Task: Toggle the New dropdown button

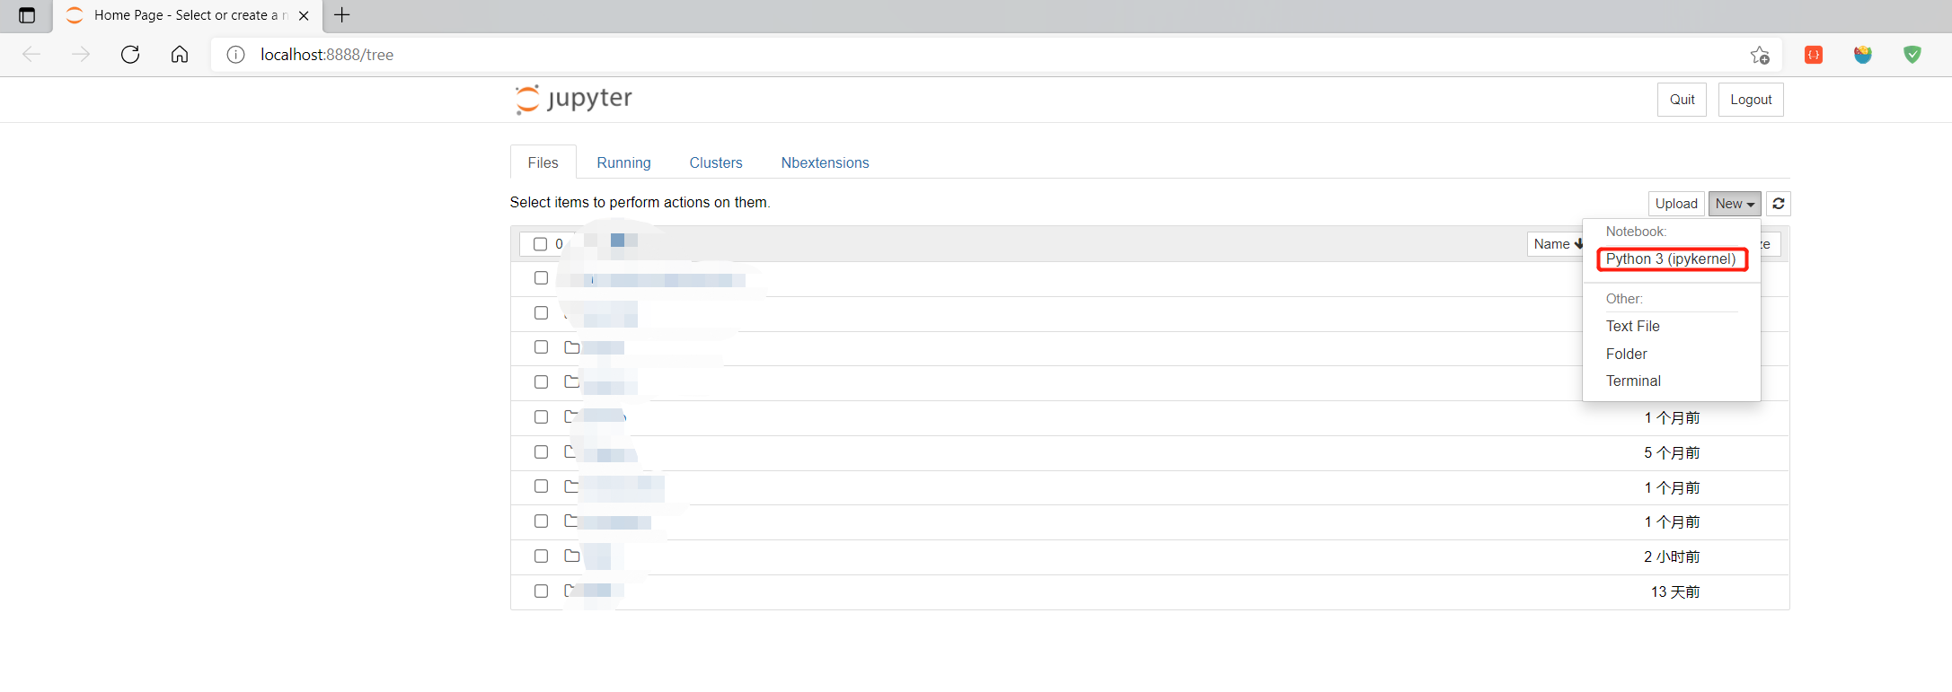Action: coord(1735,204)
